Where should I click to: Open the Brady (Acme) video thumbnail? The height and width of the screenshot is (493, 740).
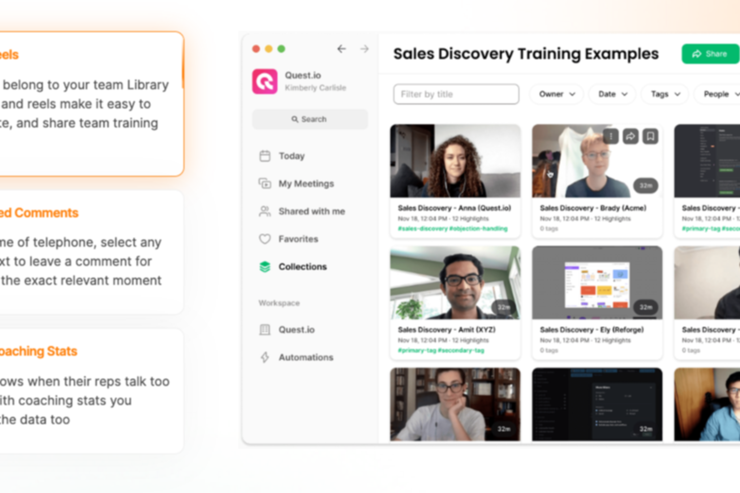pyautogui.click(x=597, y=161)
